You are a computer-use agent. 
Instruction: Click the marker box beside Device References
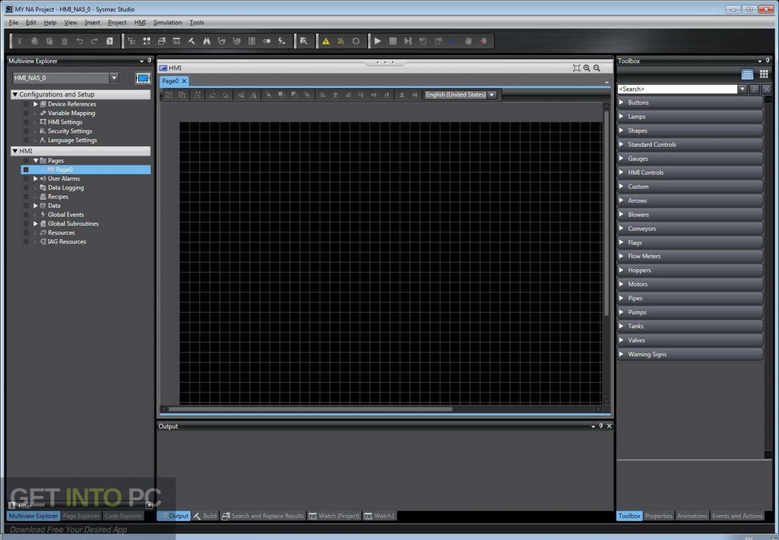pos(26,104)
